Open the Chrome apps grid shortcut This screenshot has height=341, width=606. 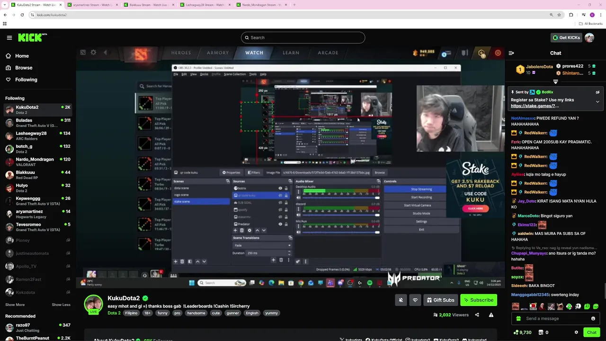(5, 24)
